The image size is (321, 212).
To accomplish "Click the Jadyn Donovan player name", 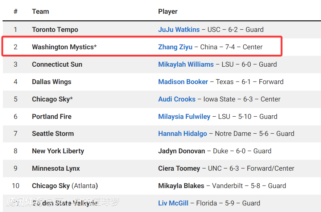I will [x=181, y=151].
